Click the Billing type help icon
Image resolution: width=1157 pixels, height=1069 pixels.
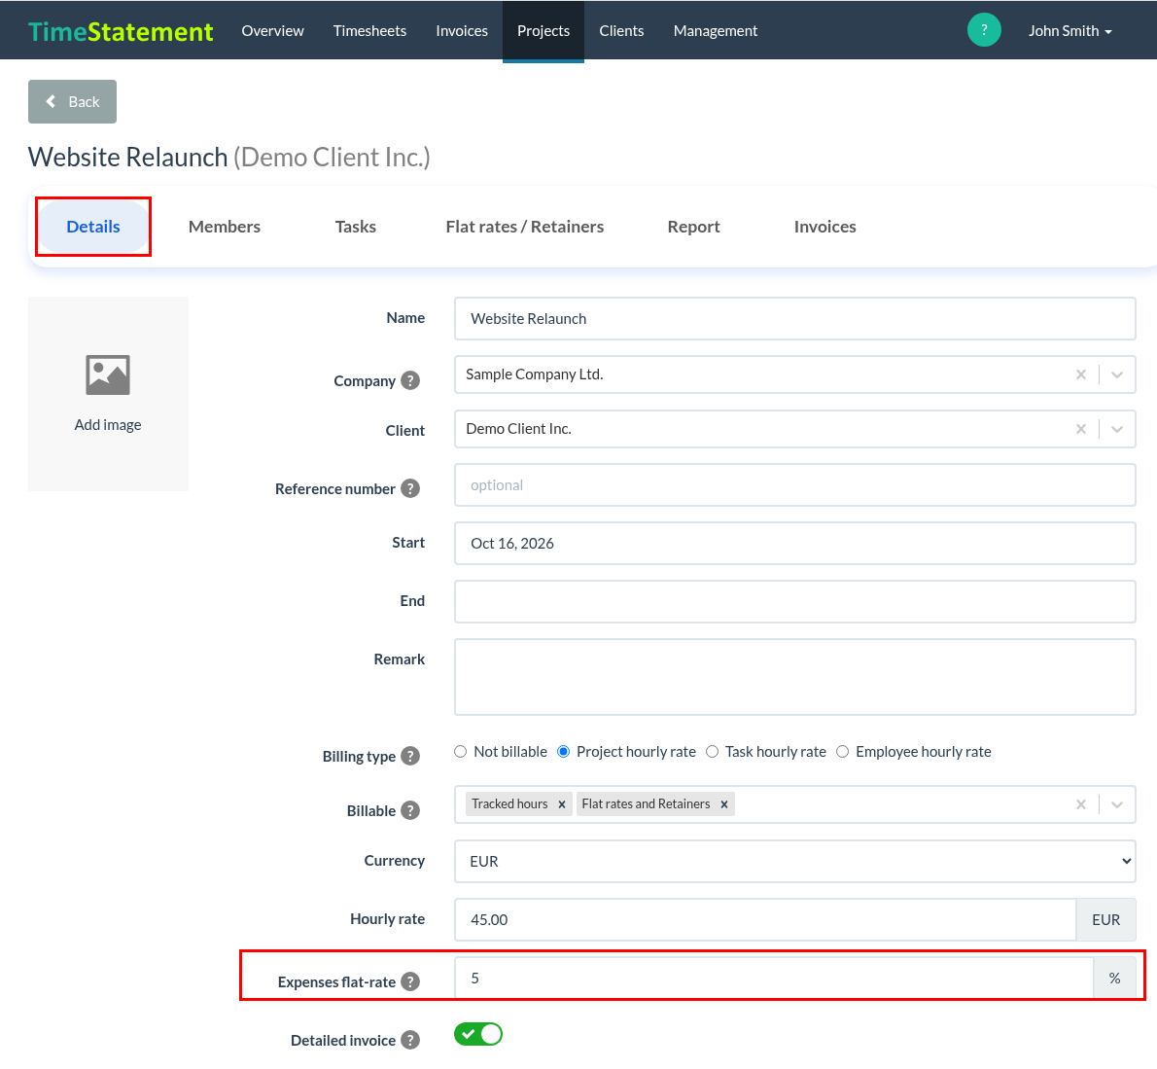(x=410, y=756)
